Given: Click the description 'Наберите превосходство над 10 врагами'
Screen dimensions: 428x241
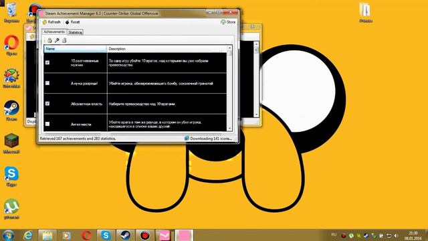Looking at the screenshot, I should pyautogui.click(x=142, y=104).
